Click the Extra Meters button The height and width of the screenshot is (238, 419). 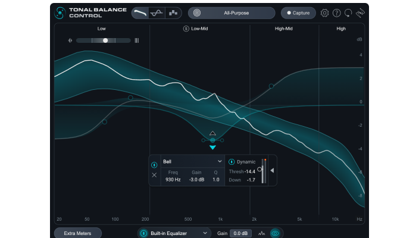pos(77,233)
